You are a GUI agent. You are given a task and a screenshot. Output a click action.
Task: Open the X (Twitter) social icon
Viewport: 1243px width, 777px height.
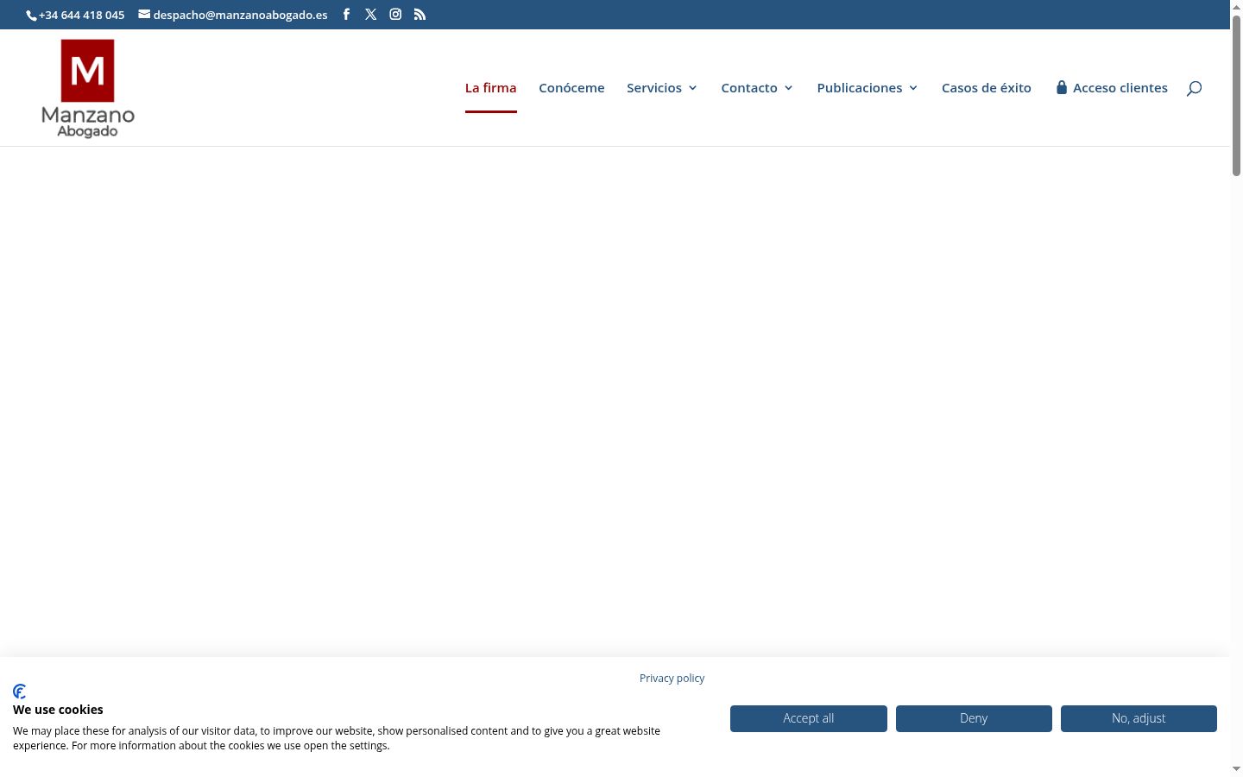tap(371, 15)
